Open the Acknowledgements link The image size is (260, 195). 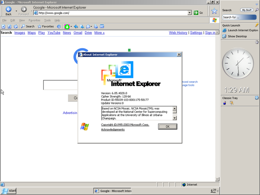pos(113,129)
